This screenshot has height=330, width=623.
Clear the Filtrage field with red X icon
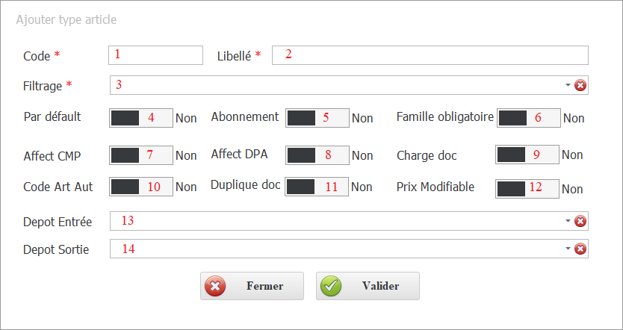click(x=580, y=85)
